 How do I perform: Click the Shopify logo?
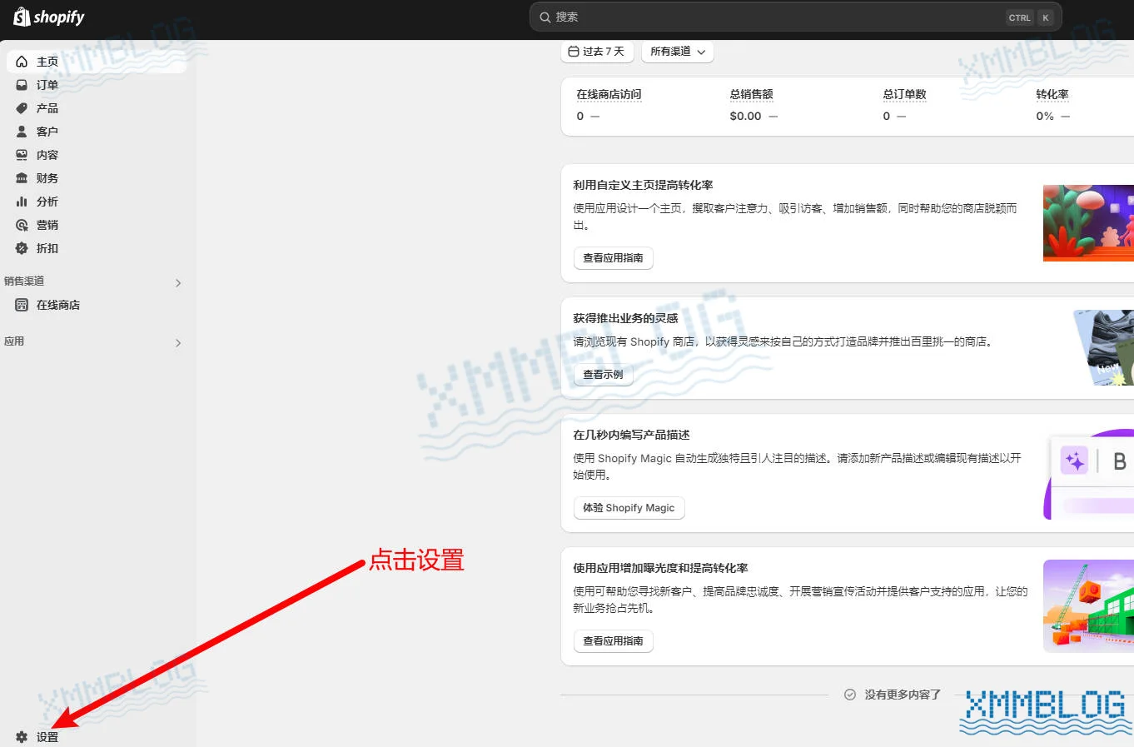click(49, 17)
